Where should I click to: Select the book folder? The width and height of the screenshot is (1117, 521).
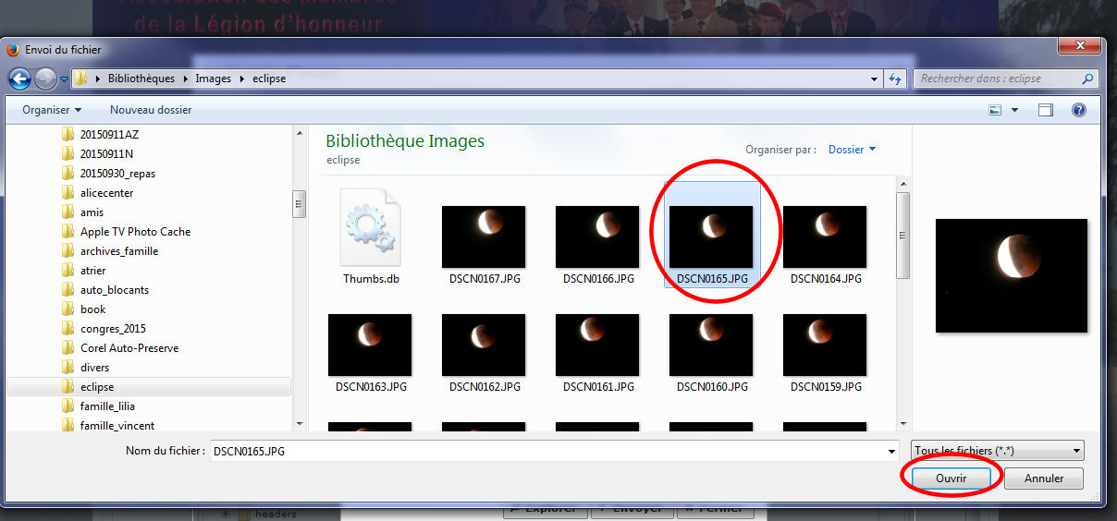(92, 309)
